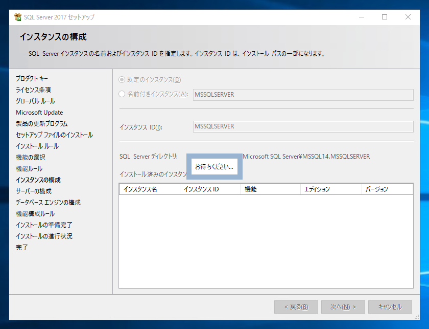This screenshot has height=329, width=429.
Task: Select セットアップ ファイルのインストール step
Action: point(55,135)
